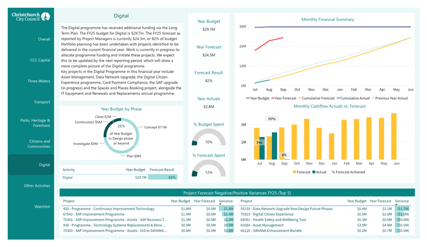427x247 pixels.
Task: Click the Actual legend dot in cashflow chart
Action: point(314,172)
